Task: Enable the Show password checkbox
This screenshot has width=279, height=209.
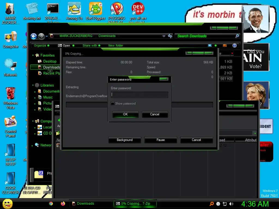Action: pyautogui.click(x=113, y=103)
